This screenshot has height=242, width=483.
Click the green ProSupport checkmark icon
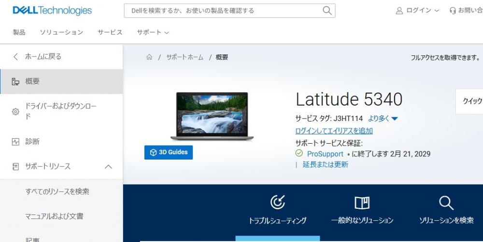(x=299, y=153)
